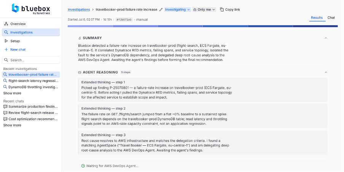Show more recent investigations
The height and width of the screenshot is (172, 344).
12,93
